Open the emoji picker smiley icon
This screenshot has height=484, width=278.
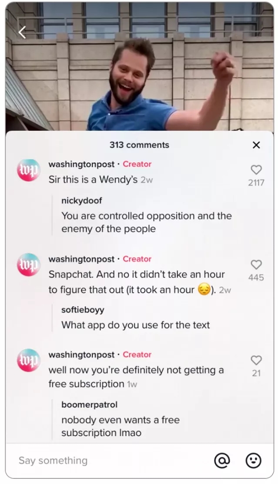253,461
